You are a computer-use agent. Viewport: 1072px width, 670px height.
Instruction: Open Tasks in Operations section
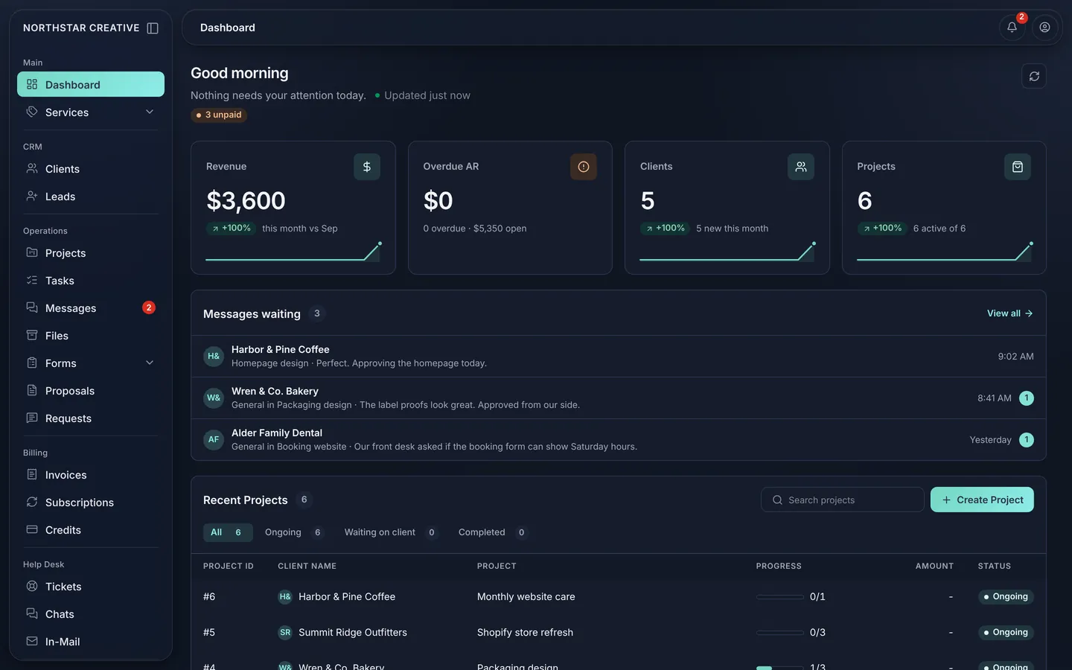point(91,281)
